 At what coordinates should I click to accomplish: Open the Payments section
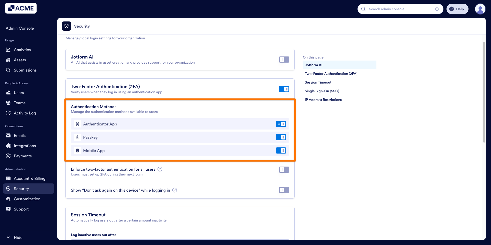point(23,156)
